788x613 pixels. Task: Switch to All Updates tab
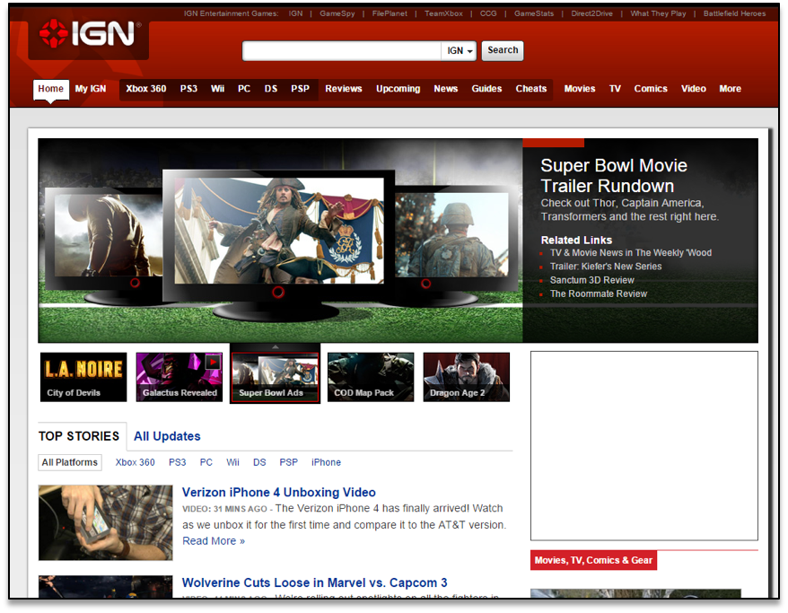click(167, 436)
